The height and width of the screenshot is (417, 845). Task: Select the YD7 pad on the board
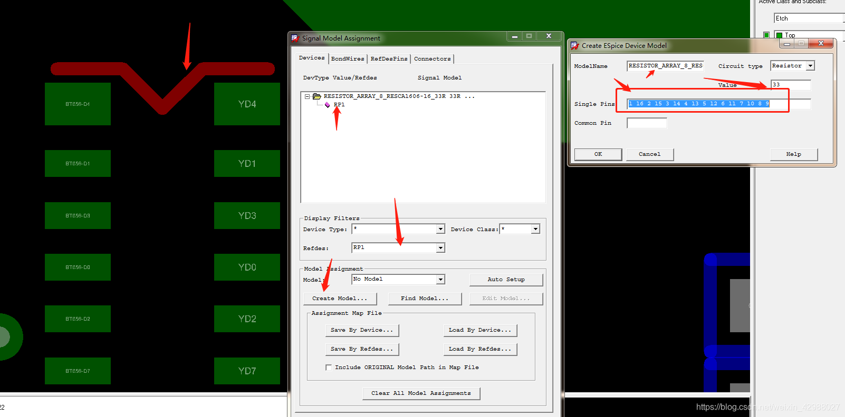(247, 371)
